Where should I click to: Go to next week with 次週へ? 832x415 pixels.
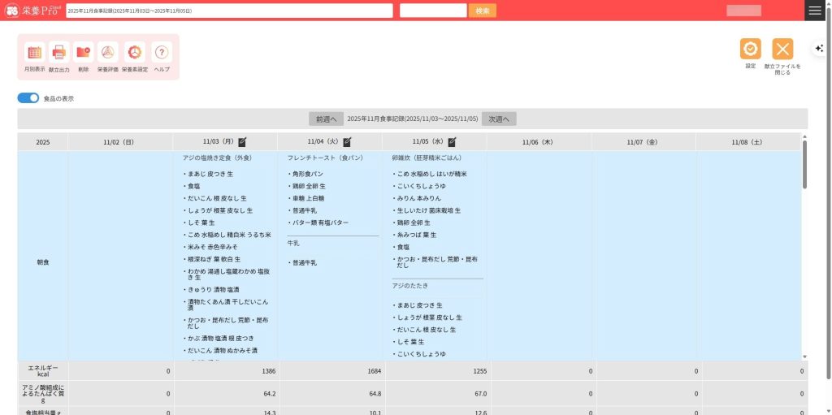point(499,119)
